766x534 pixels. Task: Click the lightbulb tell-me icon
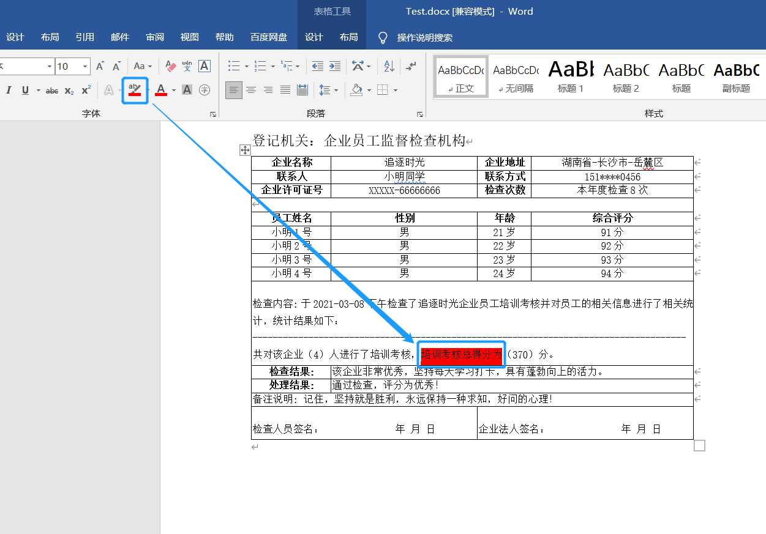click(x=383, y=37)
